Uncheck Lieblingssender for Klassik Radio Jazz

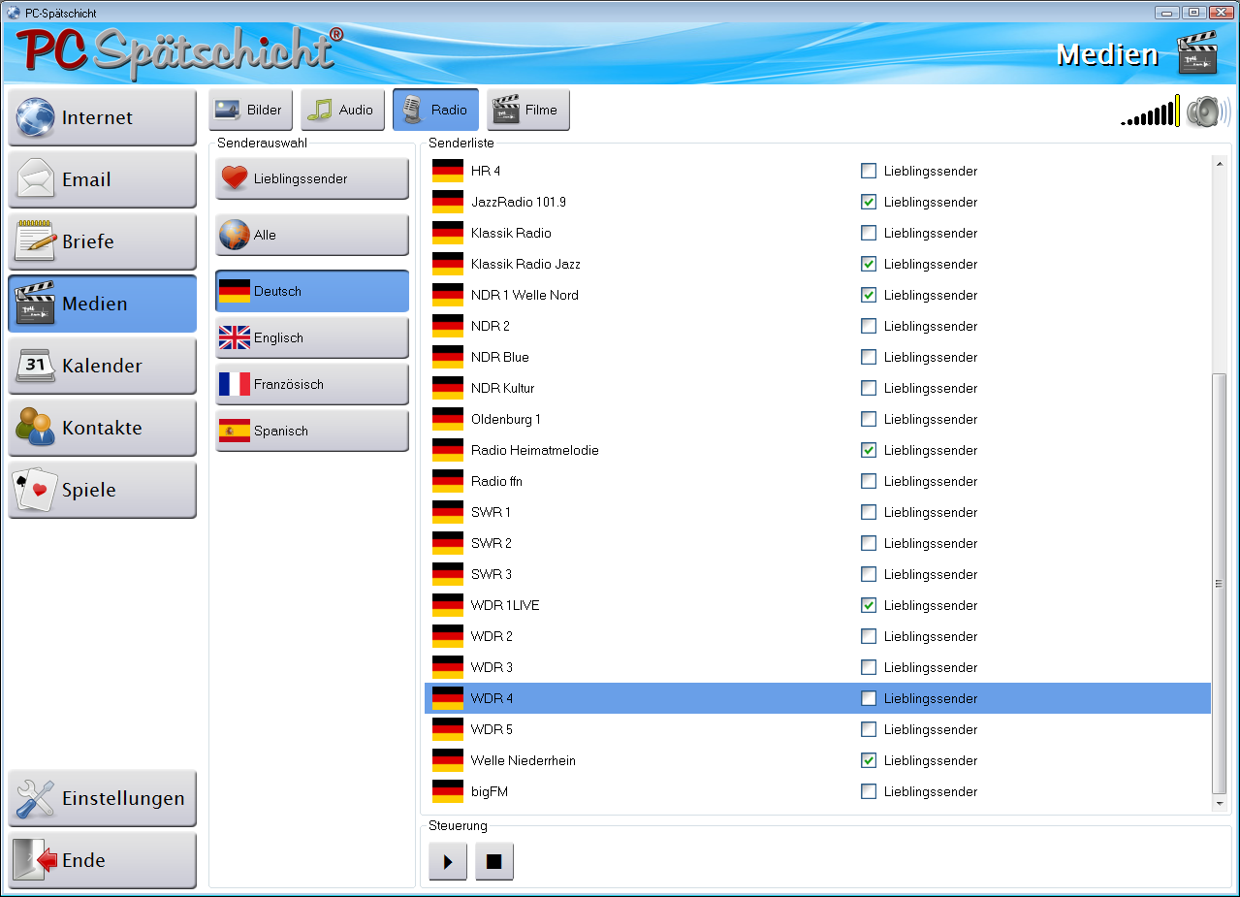[x=869, y=264]
